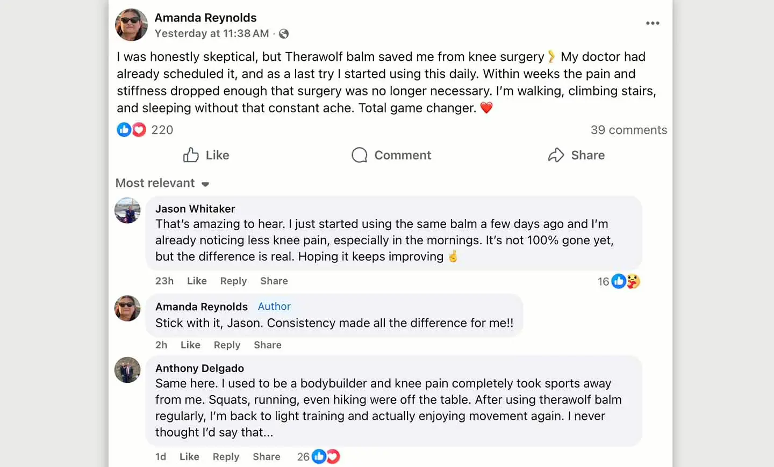Viewport: 774px width, 467px height.
Task: Click the Share arrow icon on post
Action: point(556,155)
